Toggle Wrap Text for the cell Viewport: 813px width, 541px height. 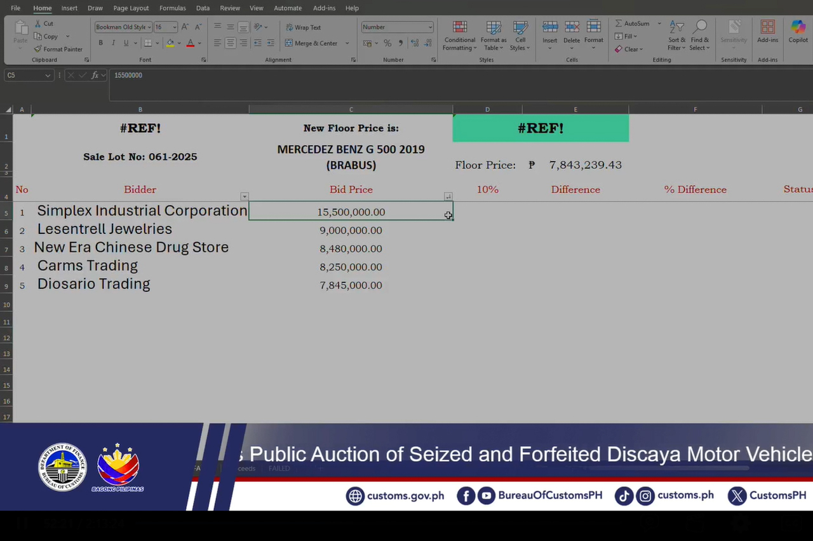point(303,27)
